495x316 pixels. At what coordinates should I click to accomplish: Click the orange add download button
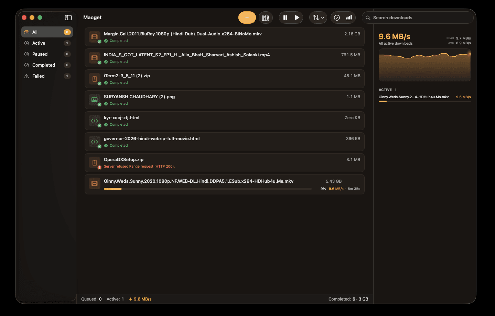247,18
